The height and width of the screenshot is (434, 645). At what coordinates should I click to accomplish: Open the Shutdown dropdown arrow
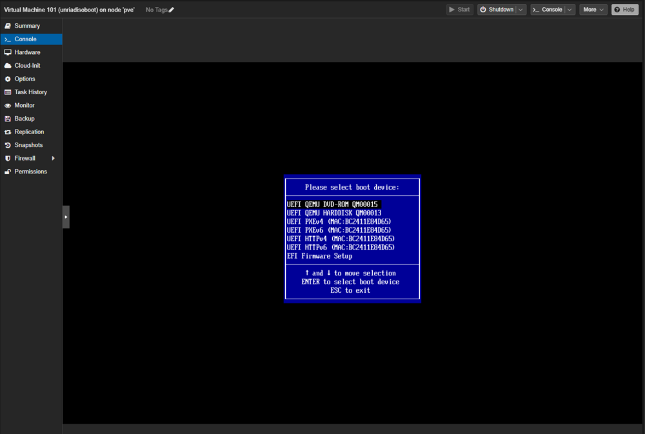(521, 10)
